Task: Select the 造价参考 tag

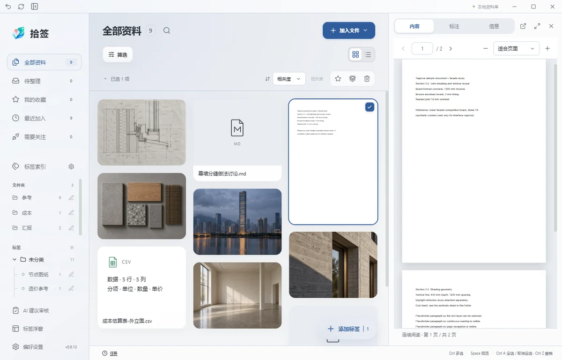Action: 38,288
